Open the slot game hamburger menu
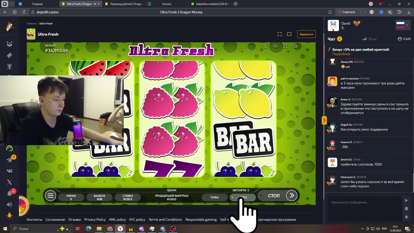 (50, 195)
